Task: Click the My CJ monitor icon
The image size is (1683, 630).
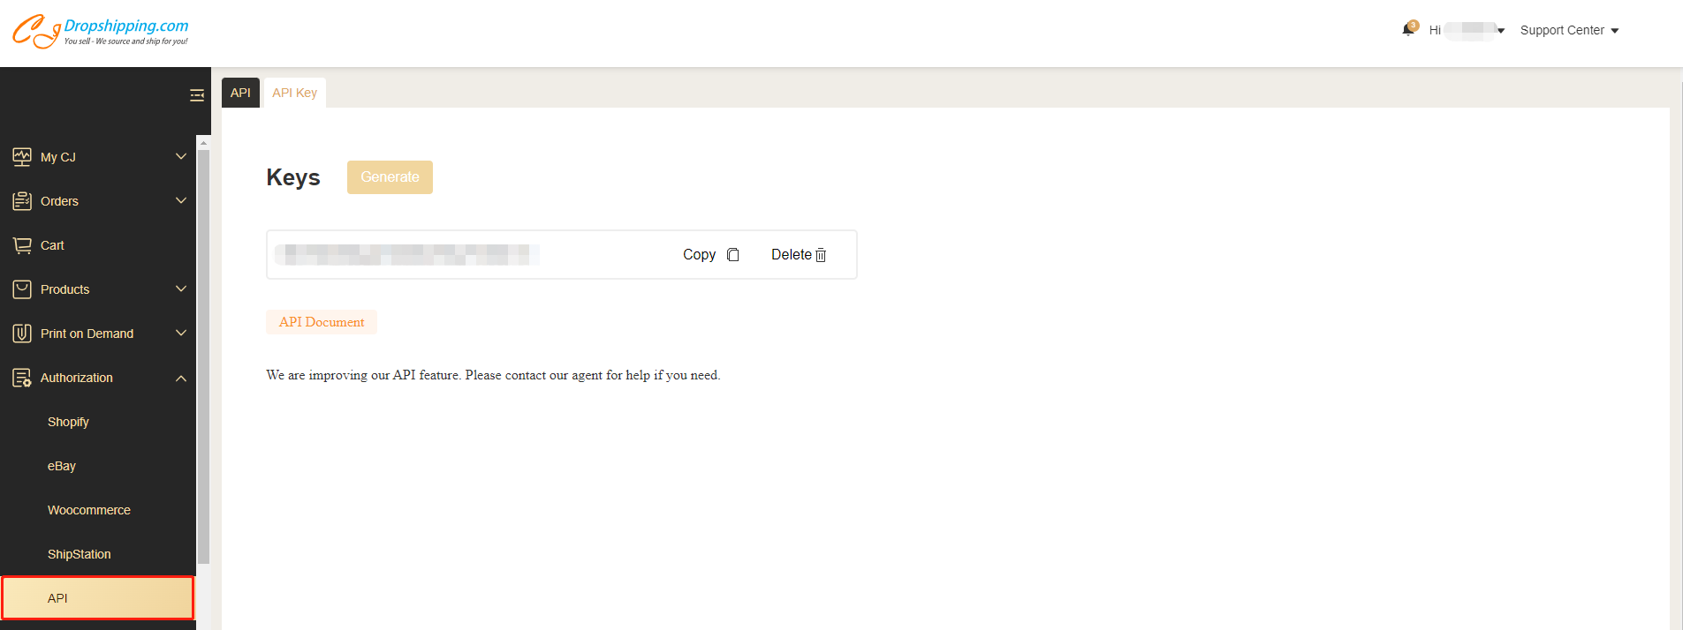Action: (22, 157)
